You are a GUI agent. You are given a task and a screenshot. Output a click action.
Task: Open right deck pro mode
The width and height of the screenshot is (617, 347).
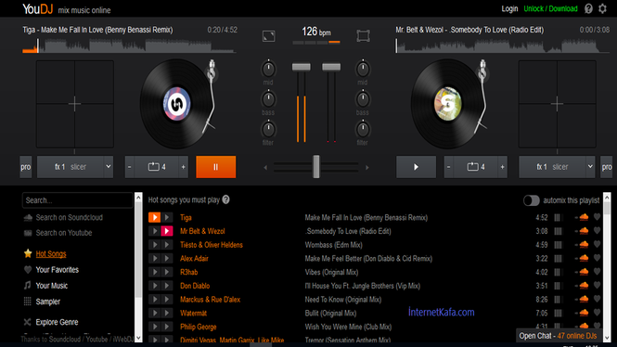point(607,167)
